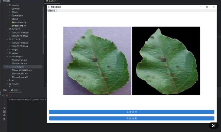Click the 开始分割 start segmentation button
The width and height of the screenshot is (221, 132).
click(x=132, y=118)
